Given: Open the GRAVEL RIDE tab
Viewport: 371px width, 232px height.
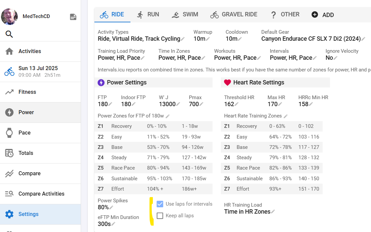Looking at the screenshot, I should (x=234, y=15).
